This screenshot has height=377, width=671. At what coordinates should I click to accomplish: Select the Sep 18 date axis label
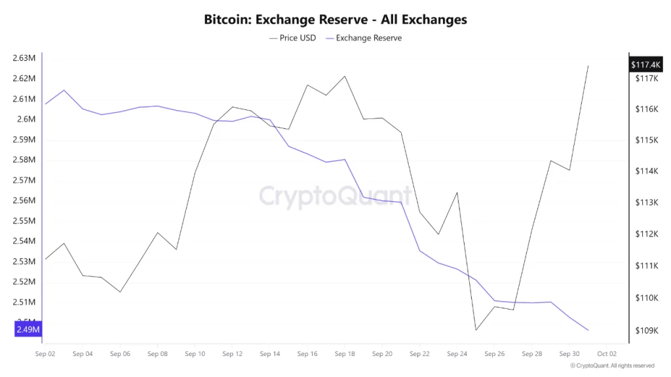tap(345, 354)
